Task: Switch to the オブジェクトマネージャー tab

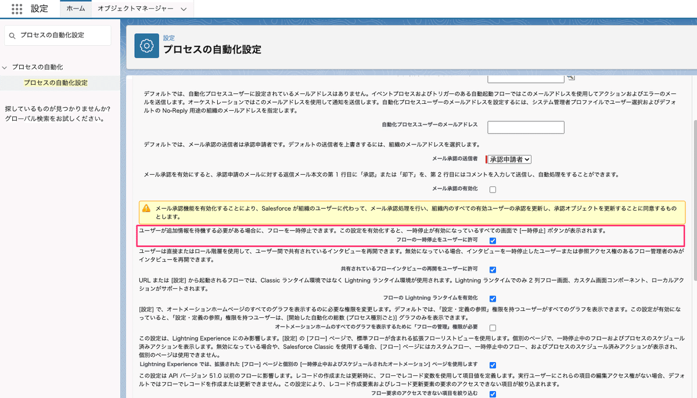Action: tap(134, 9)
